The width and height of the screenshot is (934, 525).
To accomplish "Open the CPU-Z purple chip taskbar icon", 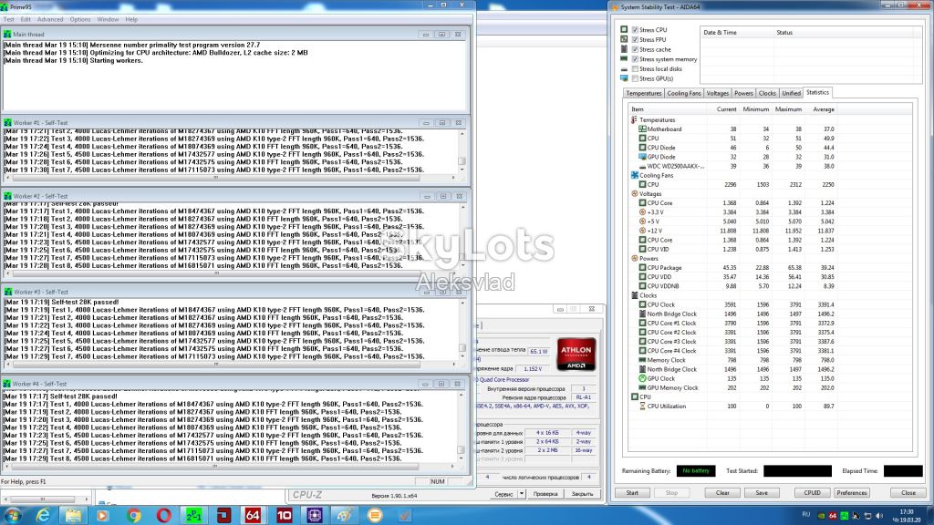I will pyautogui.click(x=315, y=516).
